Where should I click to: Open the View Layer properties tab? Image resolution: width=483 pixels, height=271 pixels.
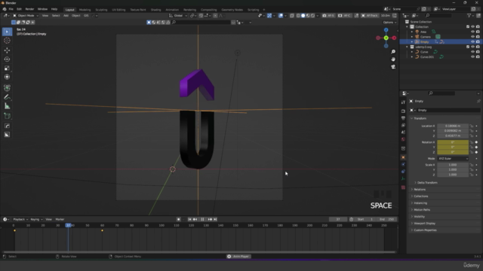click(x=403, y=125)
